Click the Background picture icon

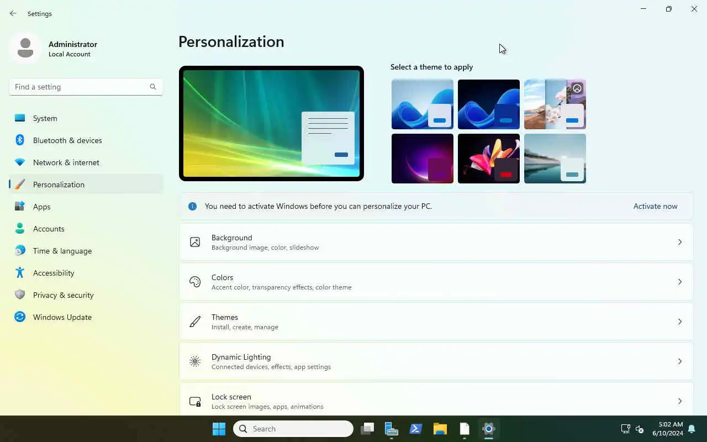click(x=195, y=242)
